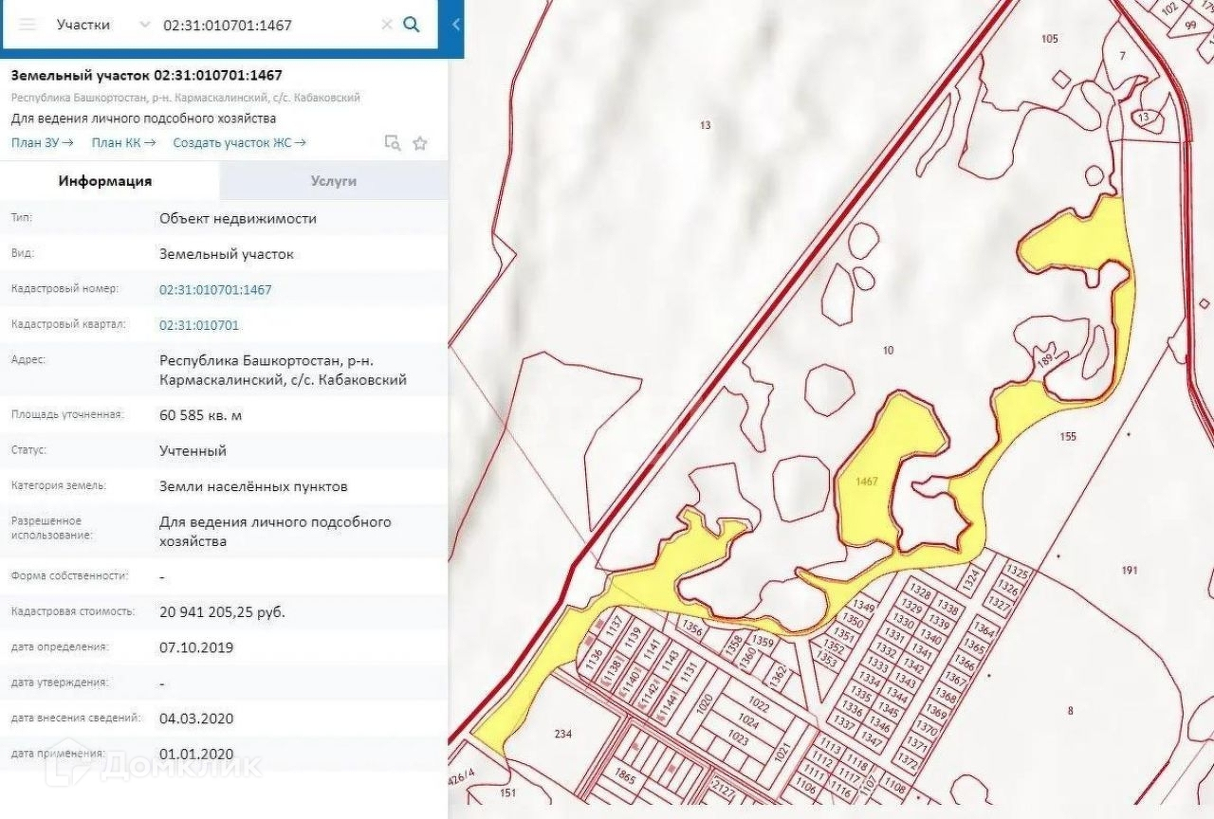The image size is (1214, 819).
Task: Select the value Объект недвижимости
Action: (x=238, y=218)
